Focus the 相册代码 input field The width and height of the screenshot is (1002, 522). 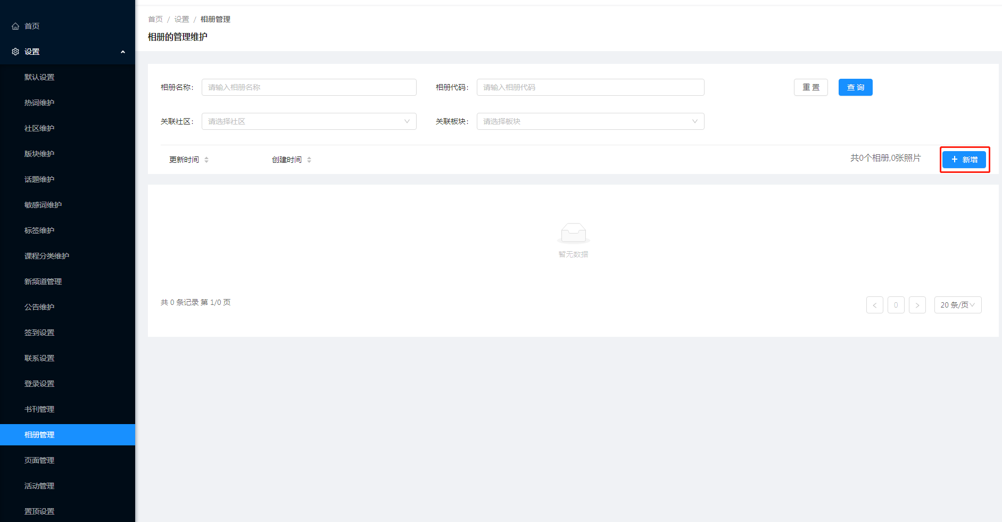[590, 87]
